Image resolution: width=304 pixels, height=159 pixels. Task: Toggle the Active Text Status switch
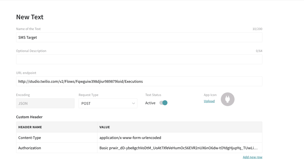[x=163, y=103]
